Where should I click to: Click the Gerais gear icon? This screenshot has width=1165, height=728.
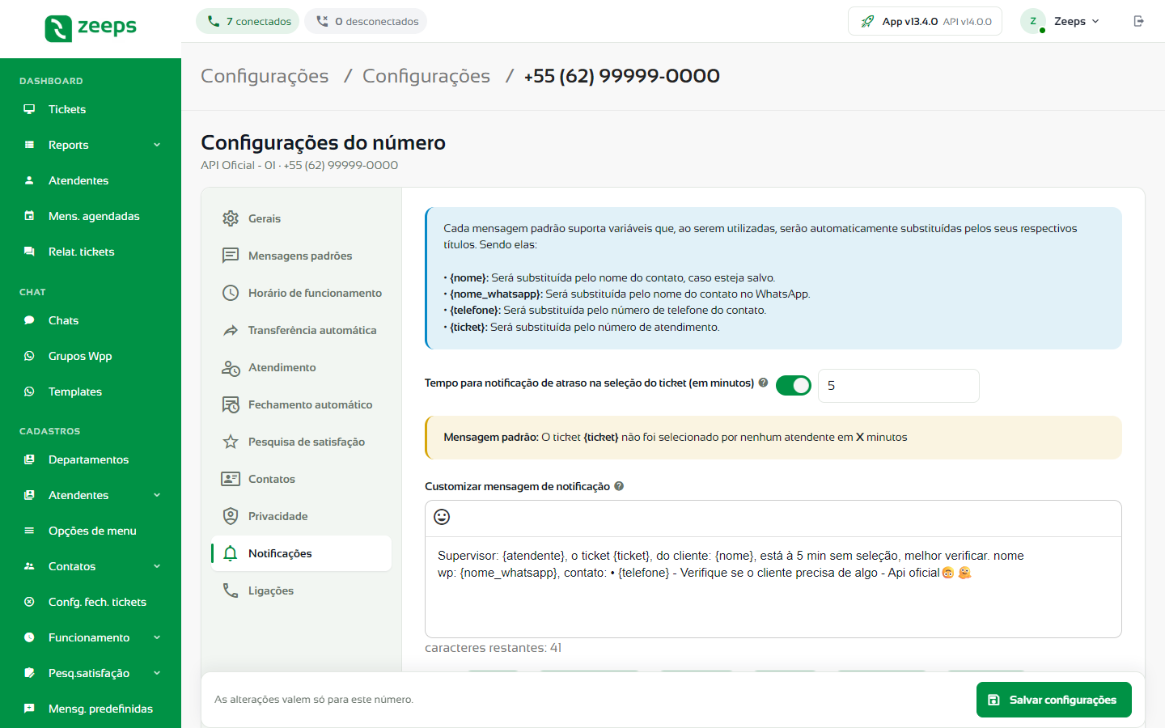[x=231, y=218]
